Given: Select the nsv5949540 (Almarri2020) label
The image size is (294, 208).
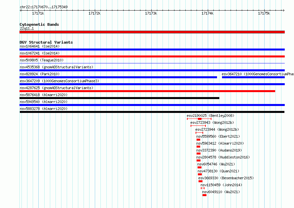Looking at the screenshot, I should click(x=44, y=102).
